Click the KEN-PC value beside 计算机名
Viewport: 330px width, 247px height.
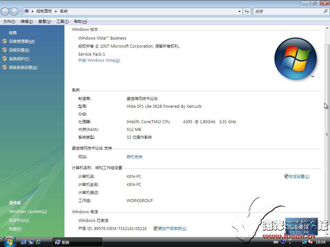[x=134, y=177]
